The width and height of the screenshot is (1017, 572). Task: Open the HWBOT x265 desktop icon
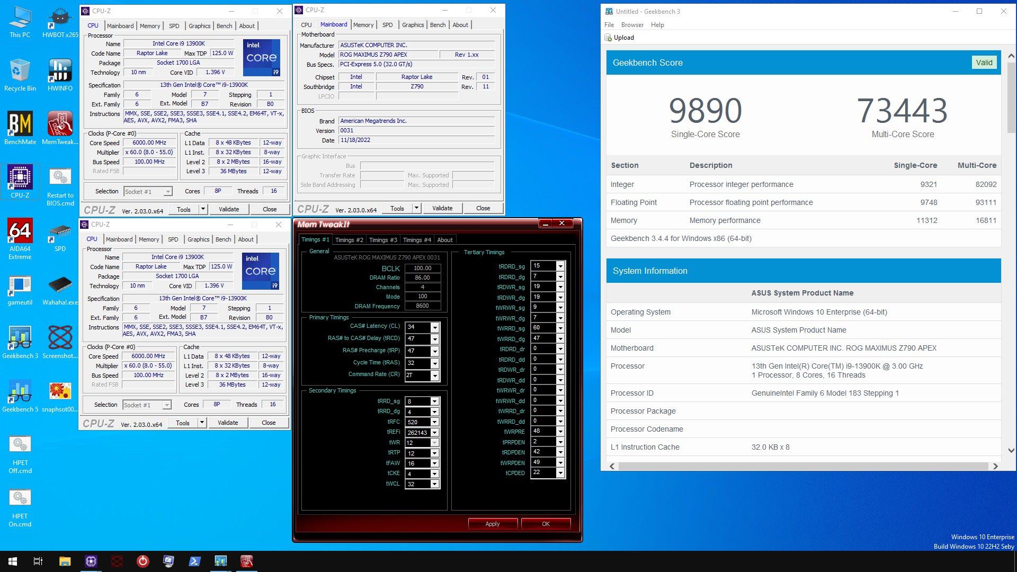pyautogui.click(x=60, y=22)
